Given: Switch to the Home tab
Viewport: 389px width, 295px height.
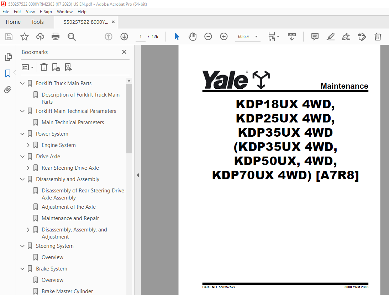Looking at the screenshot, I should coord(13,22).
